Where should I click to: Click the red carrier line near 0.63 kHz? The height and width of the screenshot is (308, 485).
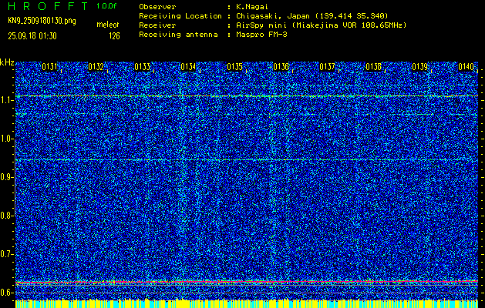[x=247, y=282]
